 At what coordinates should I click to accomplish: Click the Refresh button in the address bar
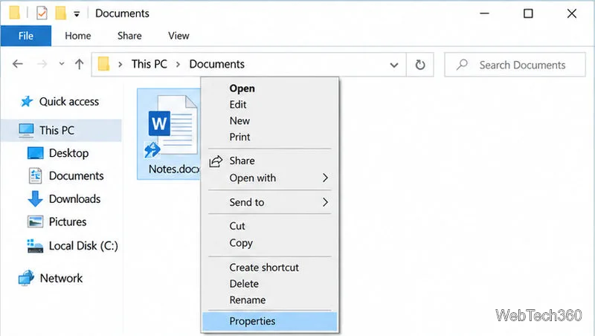pyautogui.click(x=420, y=65)
